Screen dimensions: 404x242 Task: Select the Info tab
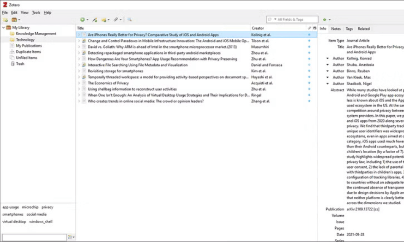(323, 29)
